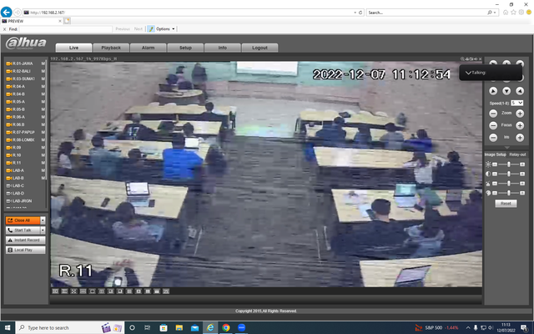Toggle main stream M for R.02-BALI

tap(43, 71)
